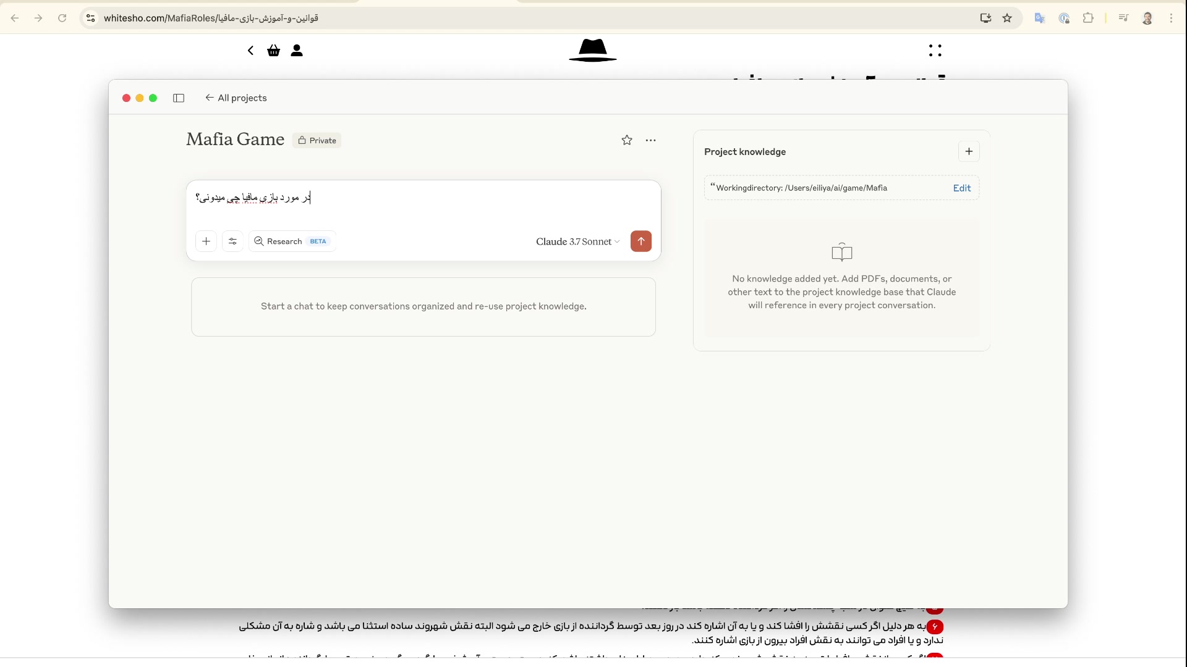1187x667 pixels.
Task: Open the project three-dots menu
Action: click(x=650, y=140)
